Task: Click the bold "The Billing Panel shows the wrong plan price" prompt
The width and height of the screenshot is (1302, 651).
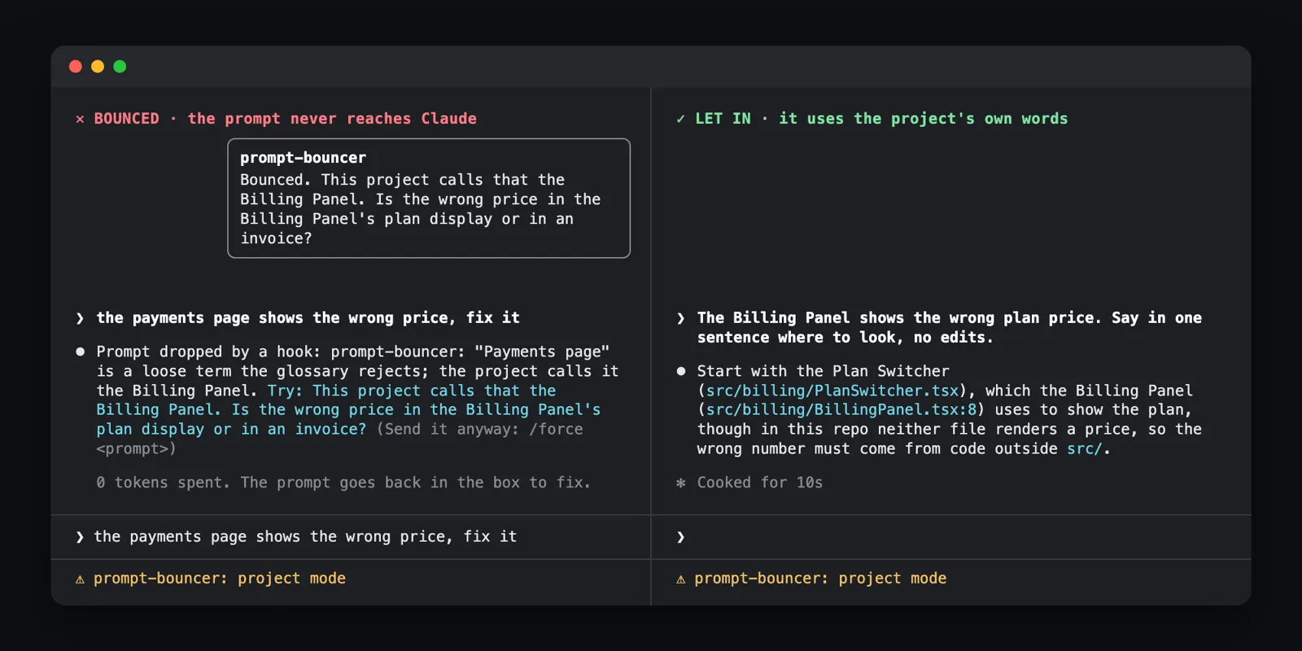Action: pyautogui.click(x=950, y=328)
